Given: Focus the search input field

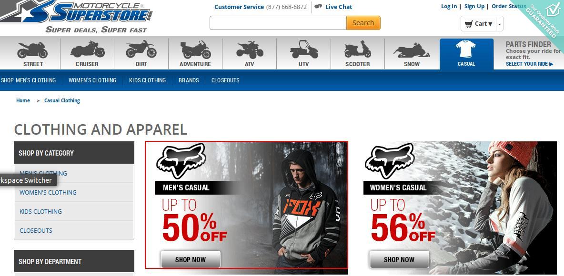Looking at the screenshot, I should click(278, 23).
